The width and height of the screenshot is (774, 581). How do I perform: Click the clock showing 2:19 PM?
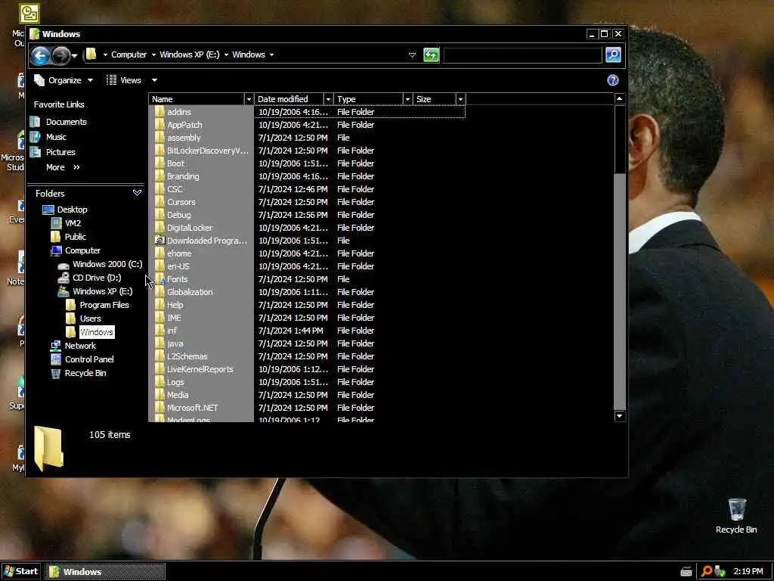tap(748, 572)
